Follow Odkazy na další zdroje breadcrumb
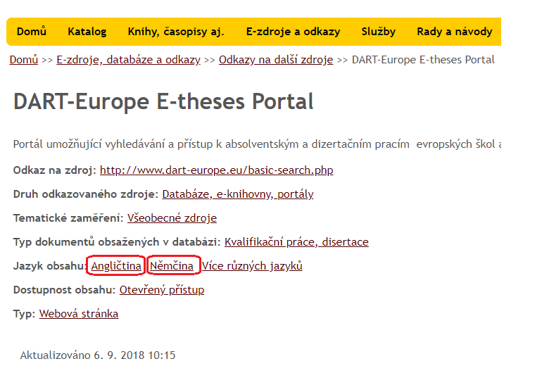This screenshot has width=535, height=385. [276, 60]
